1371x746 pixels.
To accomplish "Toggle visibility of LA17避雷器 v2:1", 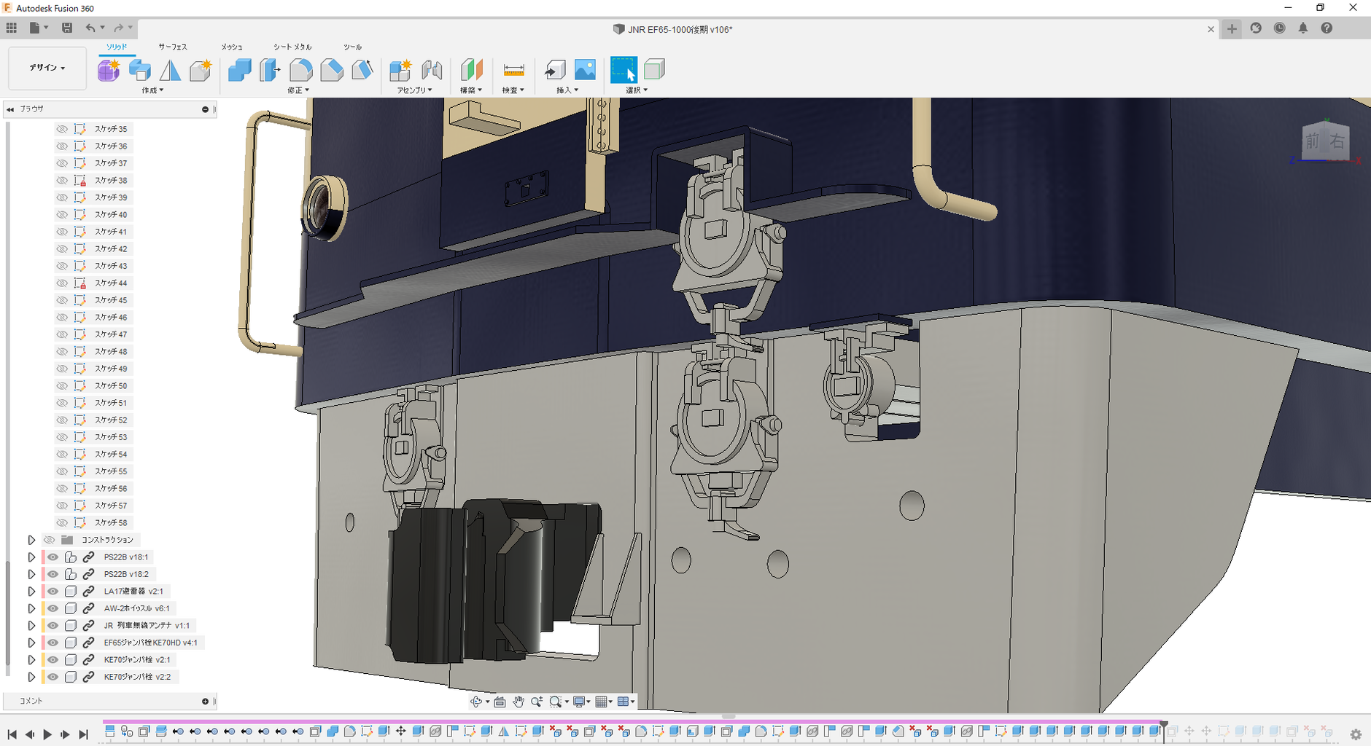I will click(53, 591).
